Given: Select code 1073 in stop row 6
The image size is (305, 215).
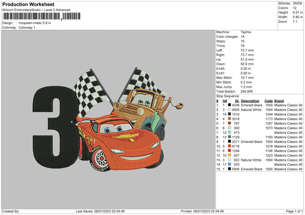Looking at the screenshot, I should pos(269,128).
